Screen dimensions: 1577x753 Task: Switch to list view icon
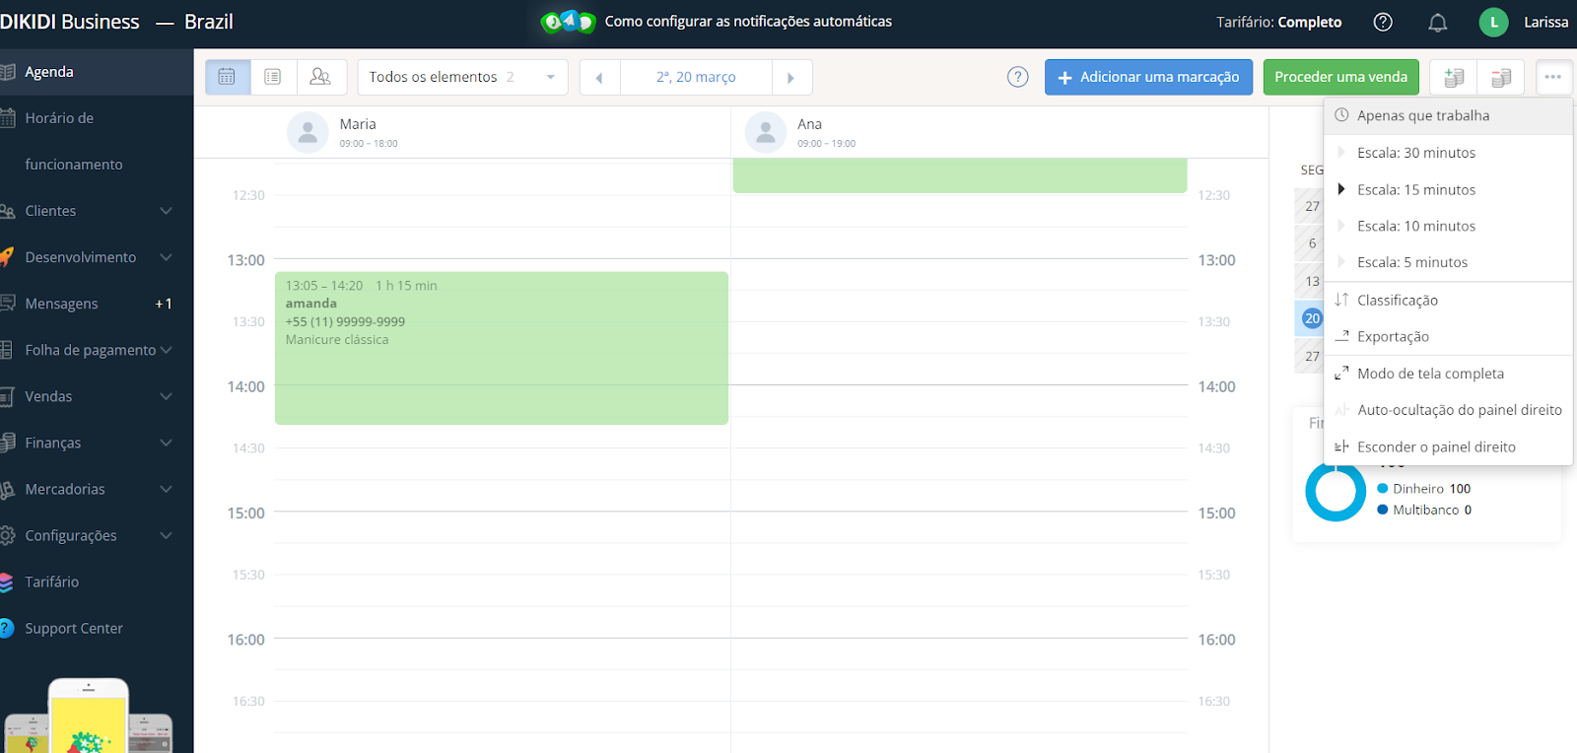(x=273, y=77)
